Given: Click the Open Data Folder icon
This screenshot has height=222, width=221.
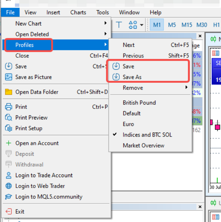Looking at the screenshot, I should point(9,92).
